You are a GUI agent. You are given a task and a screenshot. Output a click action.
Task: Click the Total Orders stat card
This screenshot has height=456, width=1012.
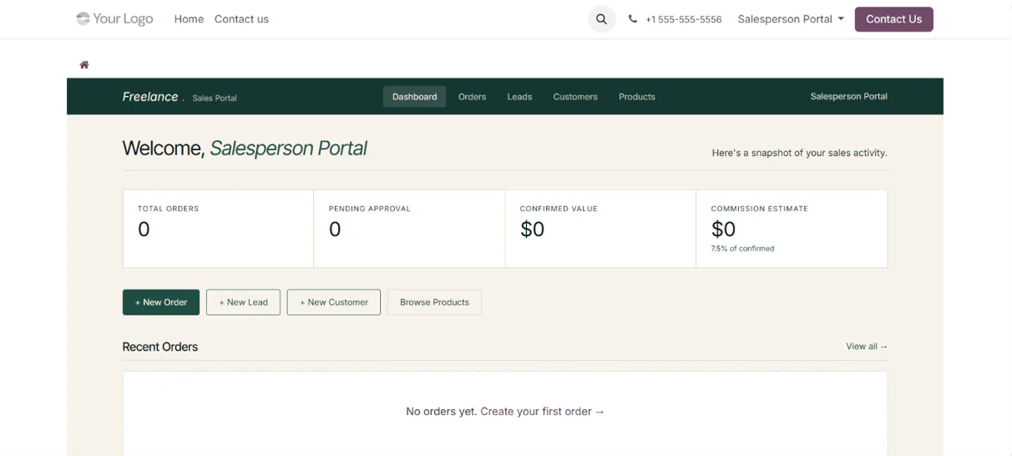[x=219, y=229]
